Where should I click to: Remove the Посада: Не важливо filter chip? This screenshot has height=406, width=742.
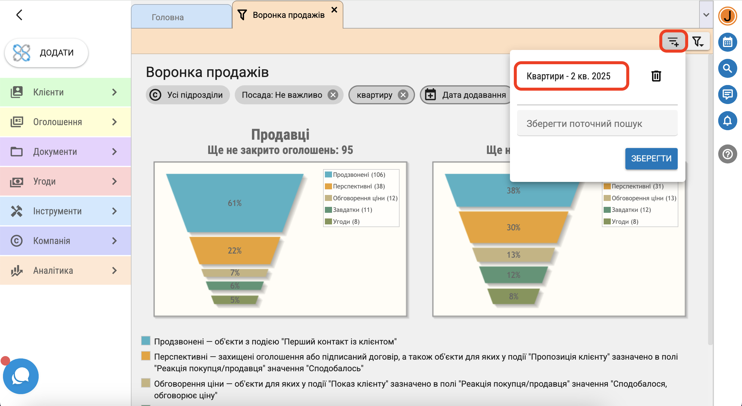(333, 95)
